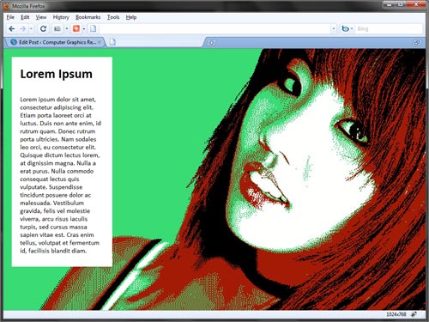Open the Edit menu
Image resolution: width=429 pixels, height=322 pixels.
pyautogui.click(x=25, y=17)
